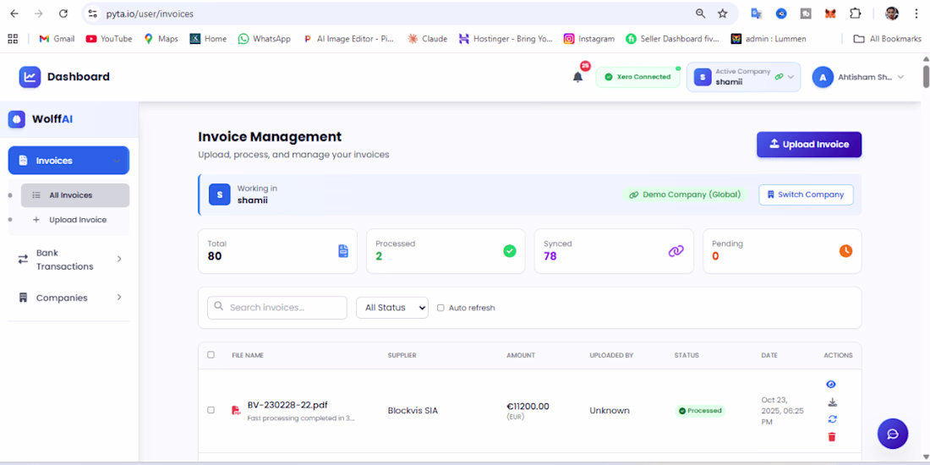The image size is (930, 465).
Task: Open the MetaMask fox extension
Action: point(830,13)
